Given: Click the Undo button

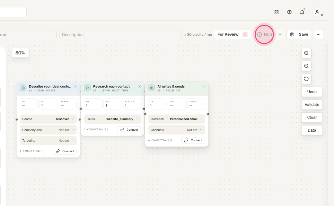Looking at the screenshot, I should coord(312,92).
